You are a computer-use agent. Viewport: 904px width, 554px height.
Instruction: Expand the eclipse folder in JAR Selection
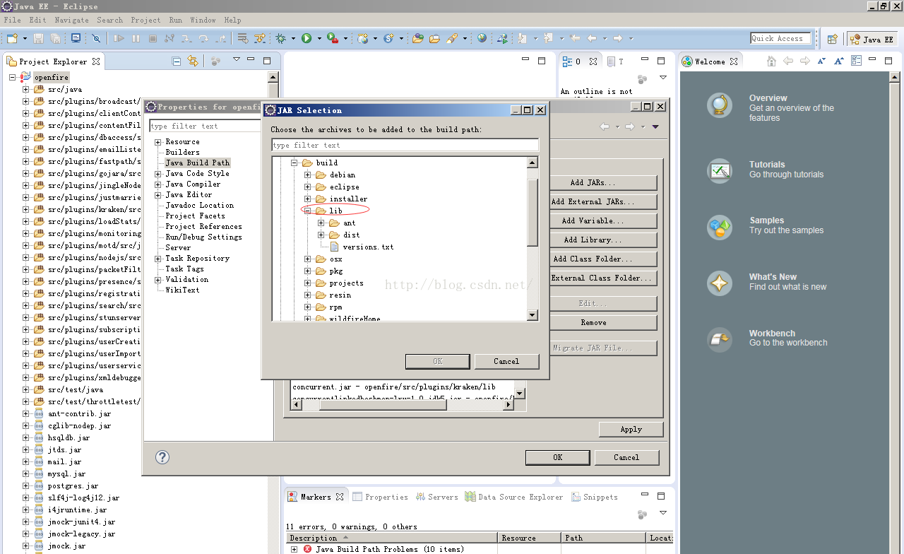308,187
